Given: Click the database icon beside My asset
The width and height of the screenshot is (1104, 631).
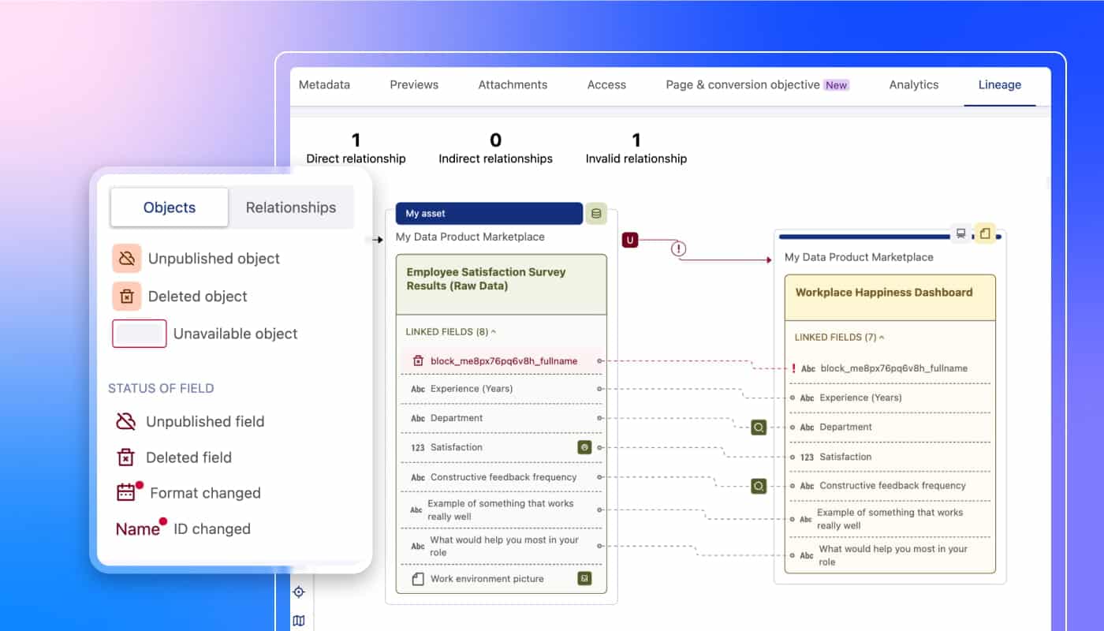Looking at the screenshot, I should point(595,214).
